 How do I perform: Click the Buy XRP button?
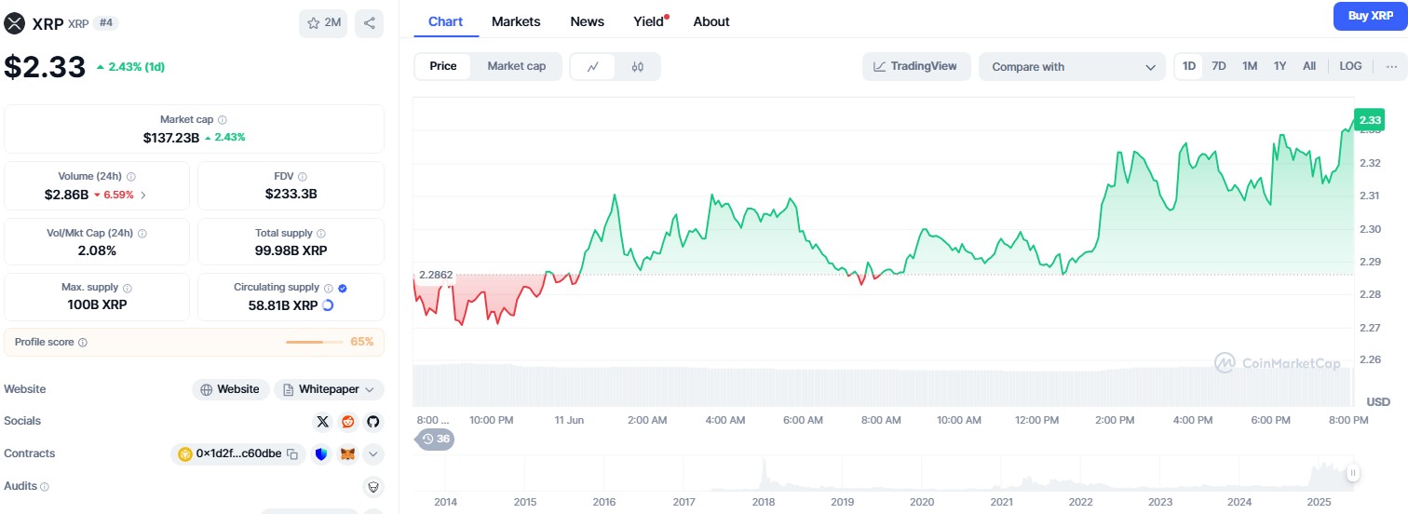click(x=1370, y=16)
